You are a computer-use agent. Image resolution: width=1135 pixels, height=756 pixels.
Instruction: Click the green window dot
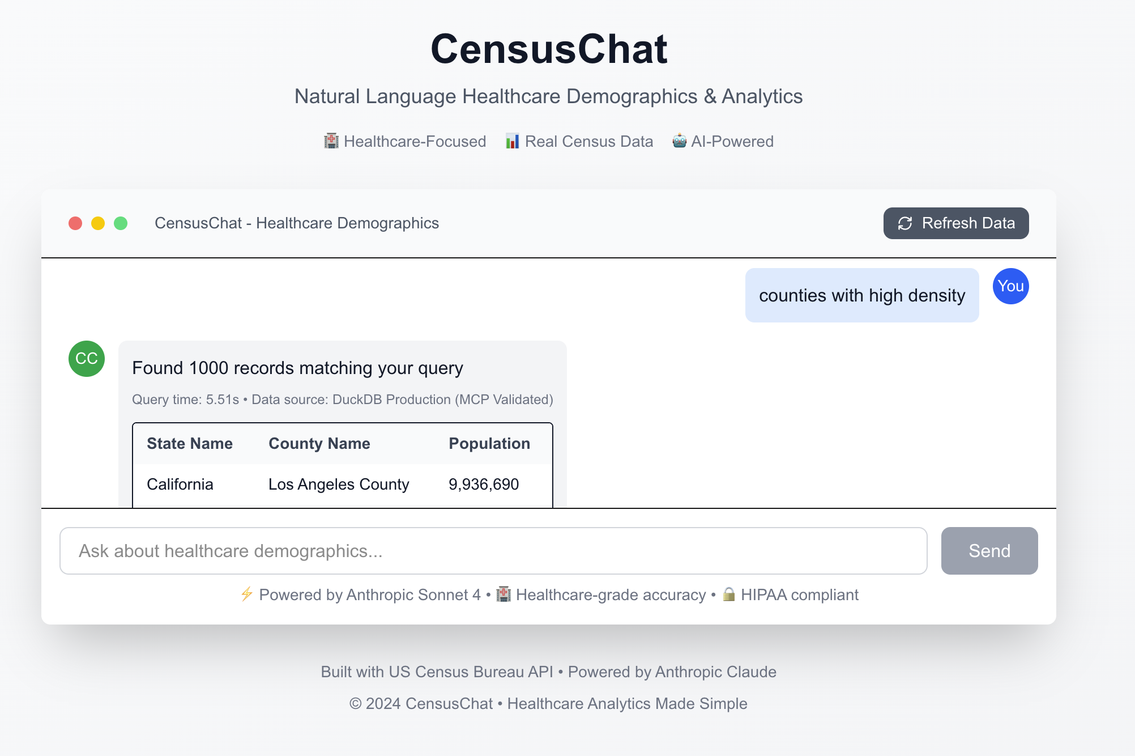tap(121, 223)
